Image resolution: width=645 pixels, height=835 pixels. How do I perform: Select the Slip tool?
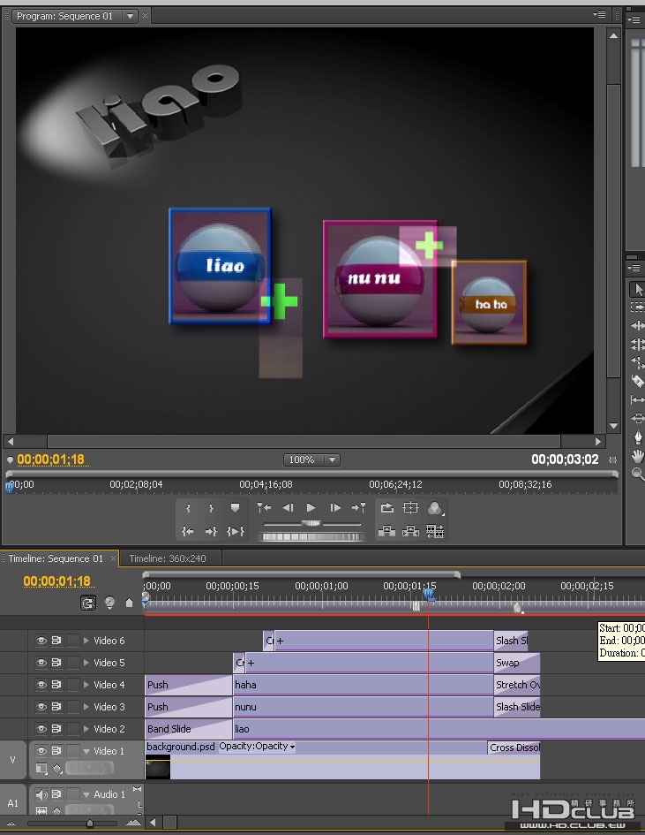point(638,399)
